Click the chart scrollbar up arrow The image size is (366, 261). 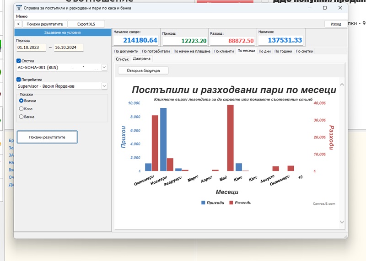(342, 85)
